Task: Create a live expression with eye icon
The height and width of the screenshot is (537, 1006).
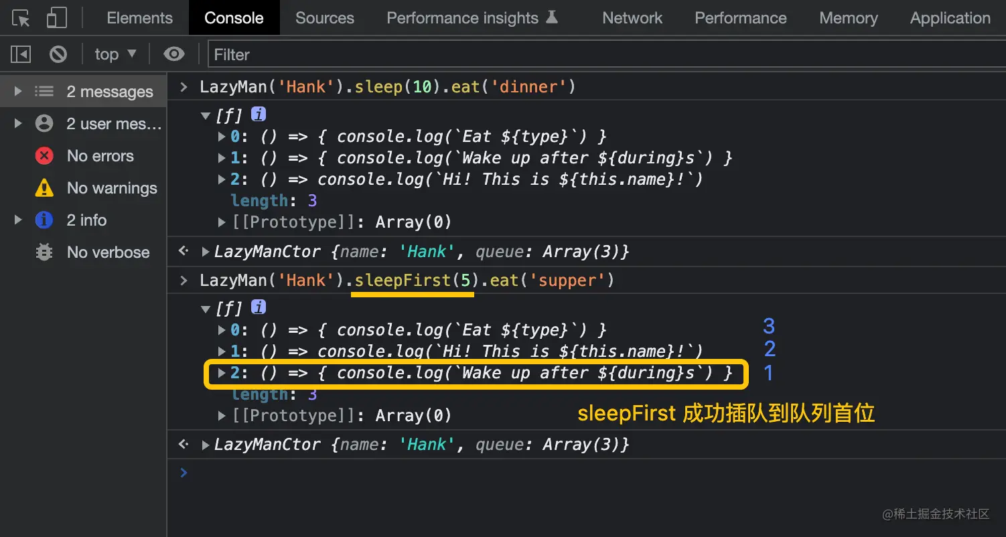Action: pyautogui.click(x=174, y=54)
